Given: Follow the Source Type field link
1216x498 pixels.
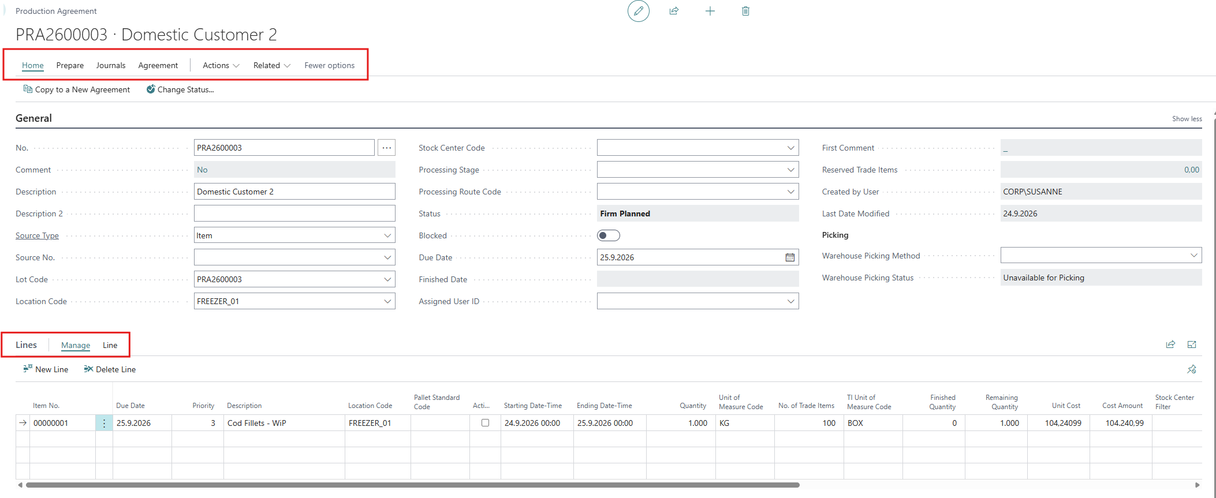Looking at the screenshot, I should 37,235.
